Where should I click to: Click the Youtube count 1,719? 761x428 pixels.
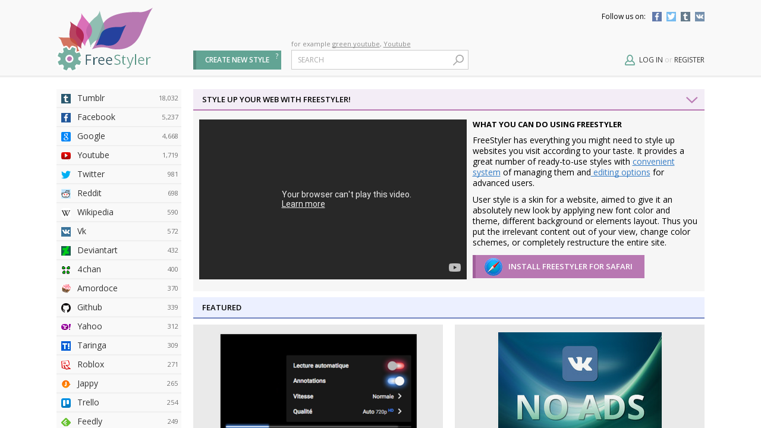click(170, 156)
